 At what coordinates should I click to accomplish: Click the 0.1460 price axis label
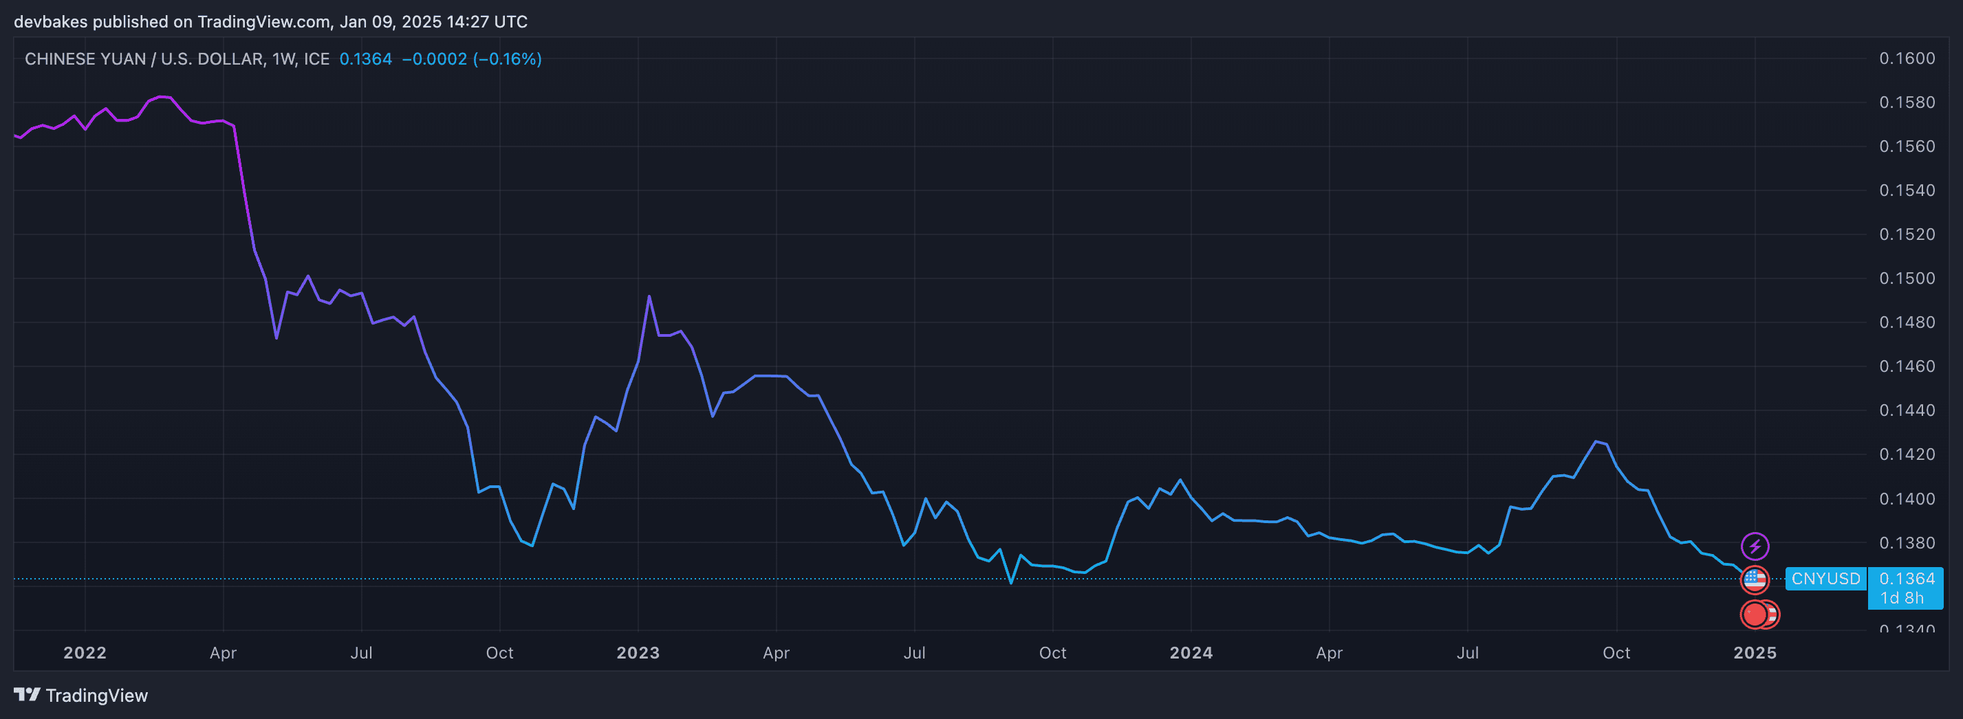1907,366
